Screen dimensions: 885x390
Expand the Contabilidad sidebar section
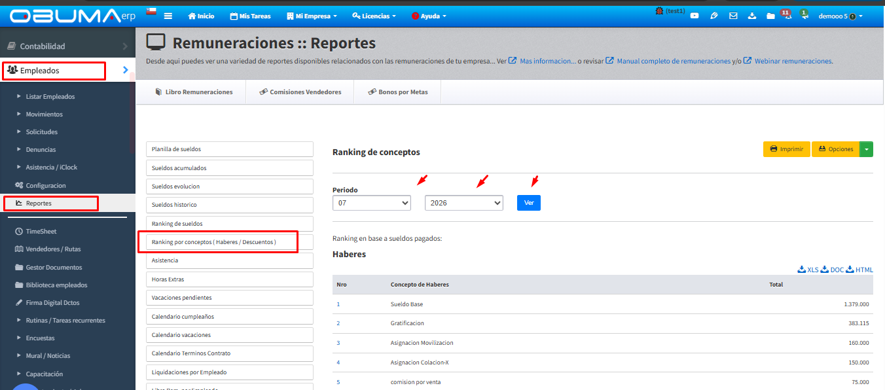pyautogui.click(x=67, y=46)
